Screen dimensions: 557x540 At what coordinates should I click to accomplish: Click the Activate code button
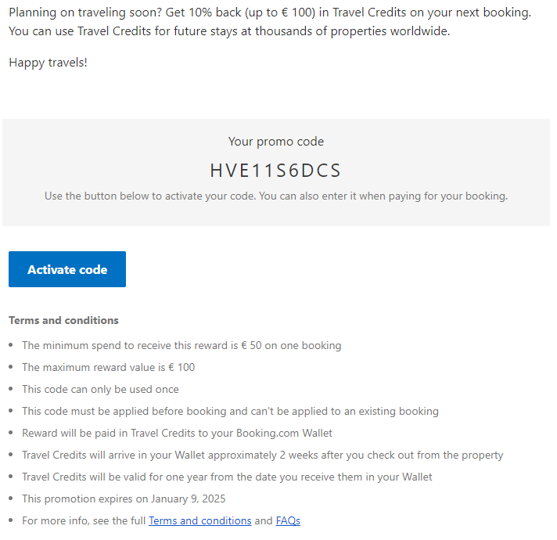(x=67, y=269)
